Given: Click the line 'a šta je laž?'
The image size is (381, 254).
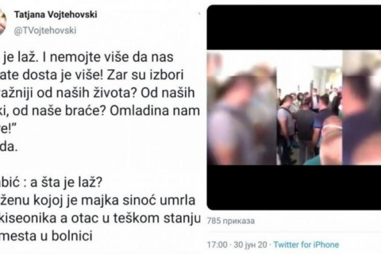Looking at the screenshot, I should pos(67,183).
